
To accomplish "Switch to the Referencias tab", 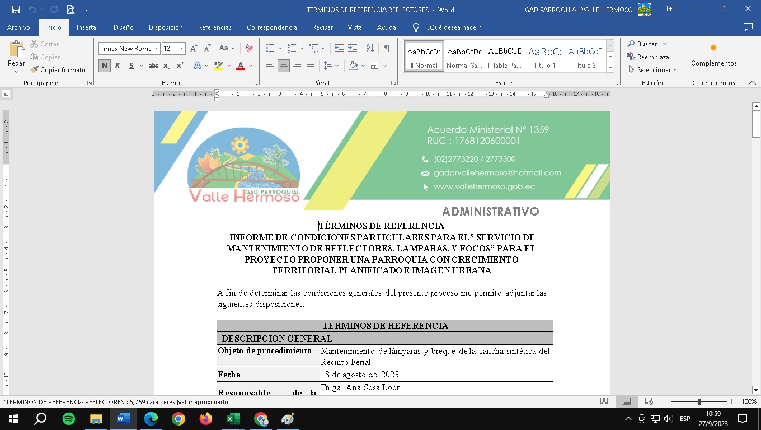I will 214,27.
